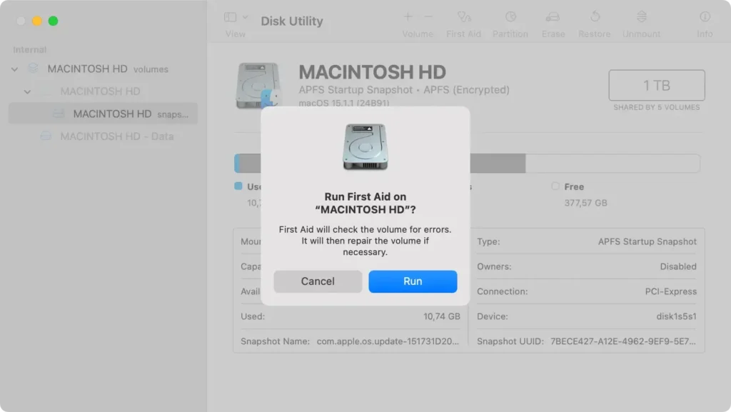Click the disk usage bar
The height and width of the screenshot is (412, 731).
click(x=467, y=163)
